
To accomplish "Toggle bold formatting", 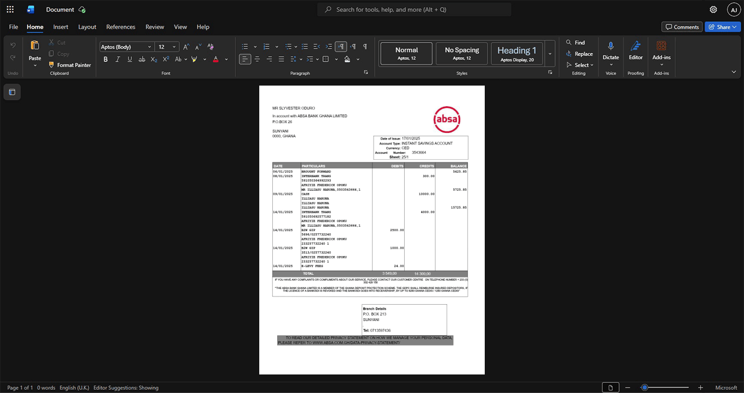I will click(x=106, y=59).
